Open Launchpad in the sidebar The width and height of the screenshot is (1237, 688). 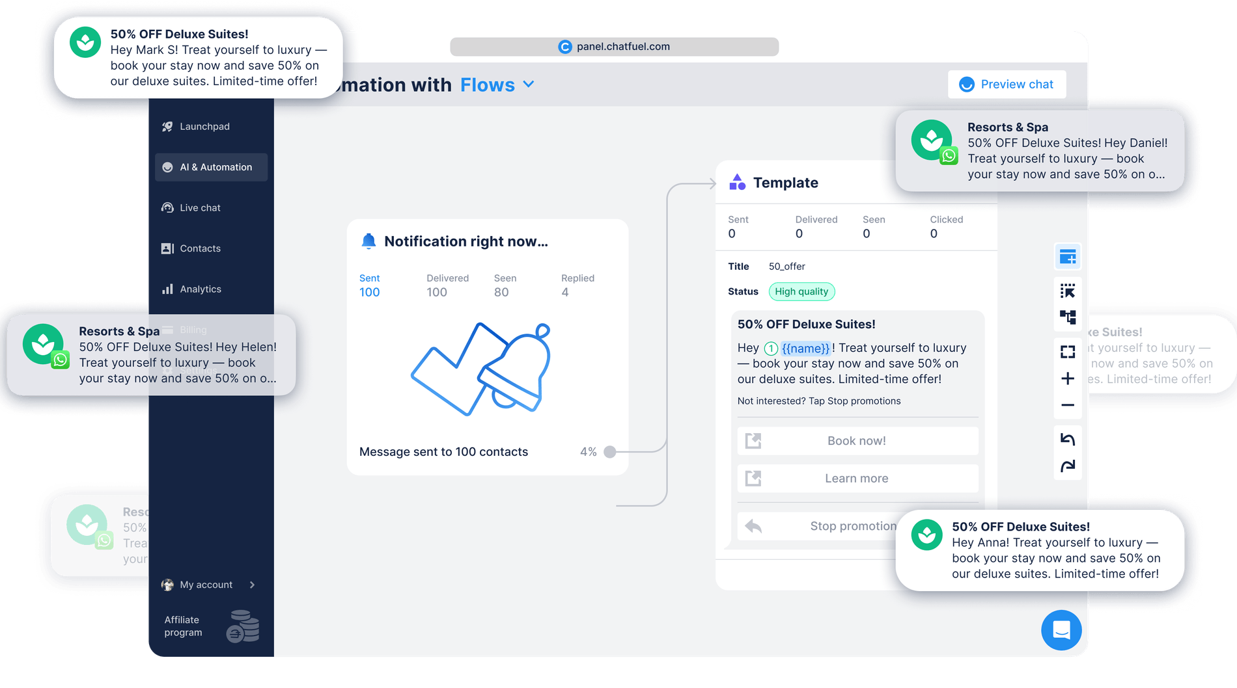[x=204, y=127]
